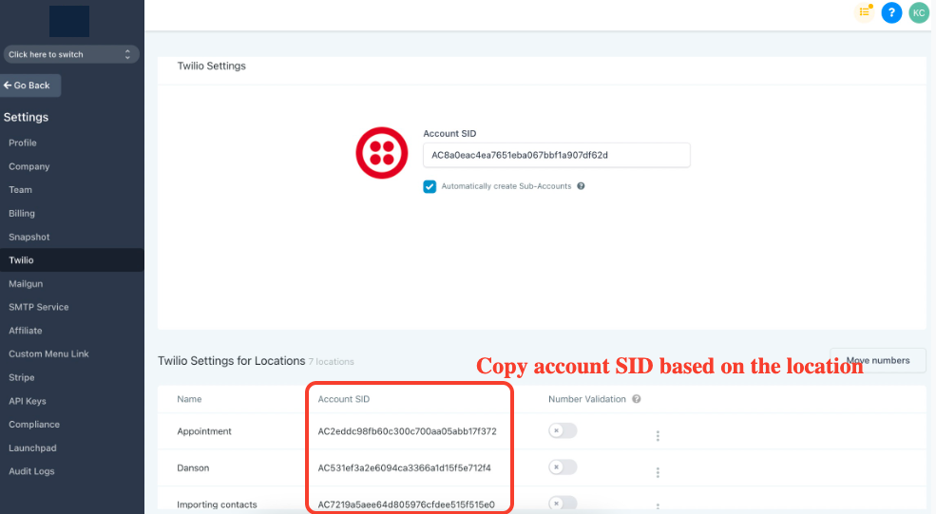Select Danson account SID text

tap(404, 468)
